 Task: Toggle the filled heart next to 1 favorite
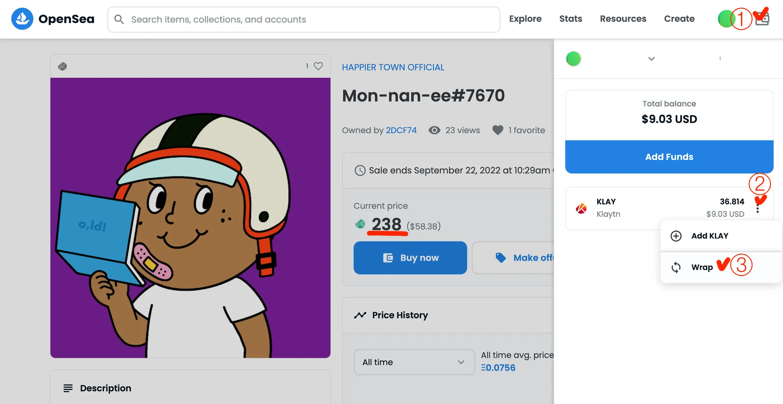[x=497, y=130]
